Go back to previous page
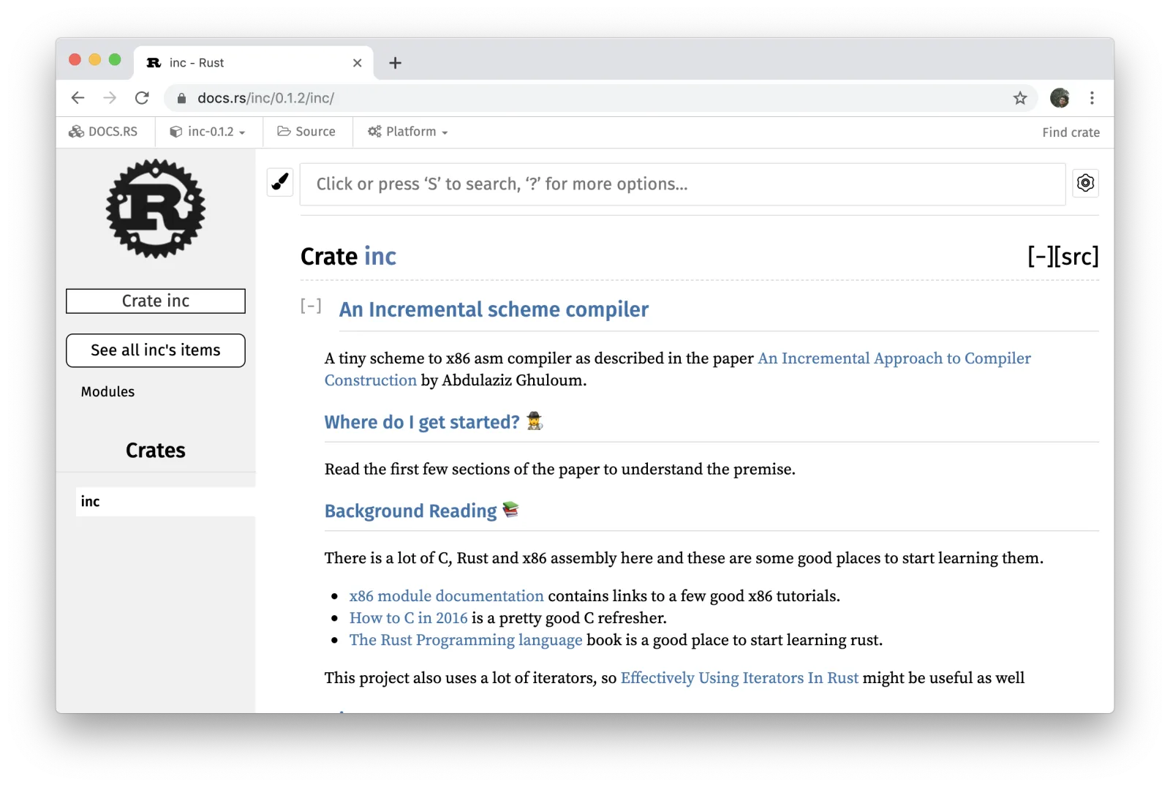 78,98
